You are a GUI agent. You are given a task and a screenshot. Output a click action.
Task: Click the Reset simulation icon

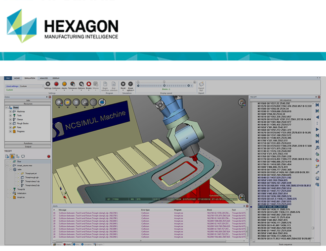tap(123, 84)
